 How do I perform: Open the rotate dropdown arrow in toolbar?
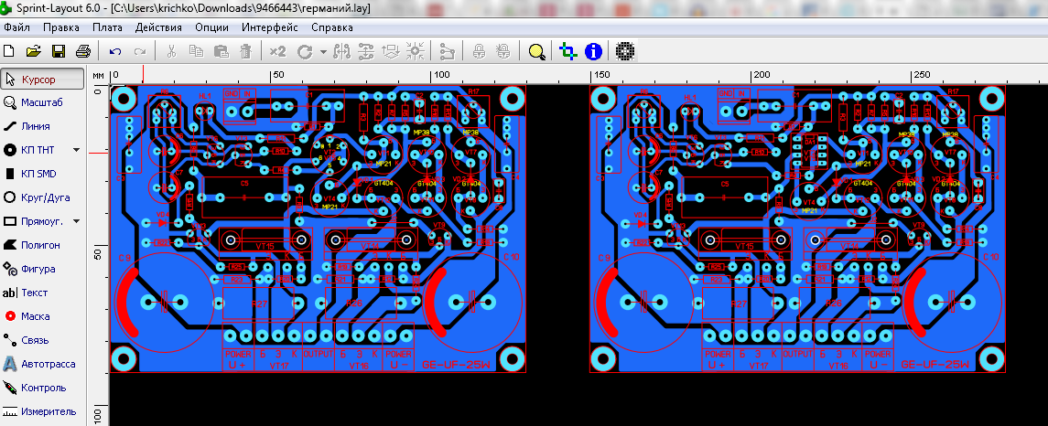point(323,51)
